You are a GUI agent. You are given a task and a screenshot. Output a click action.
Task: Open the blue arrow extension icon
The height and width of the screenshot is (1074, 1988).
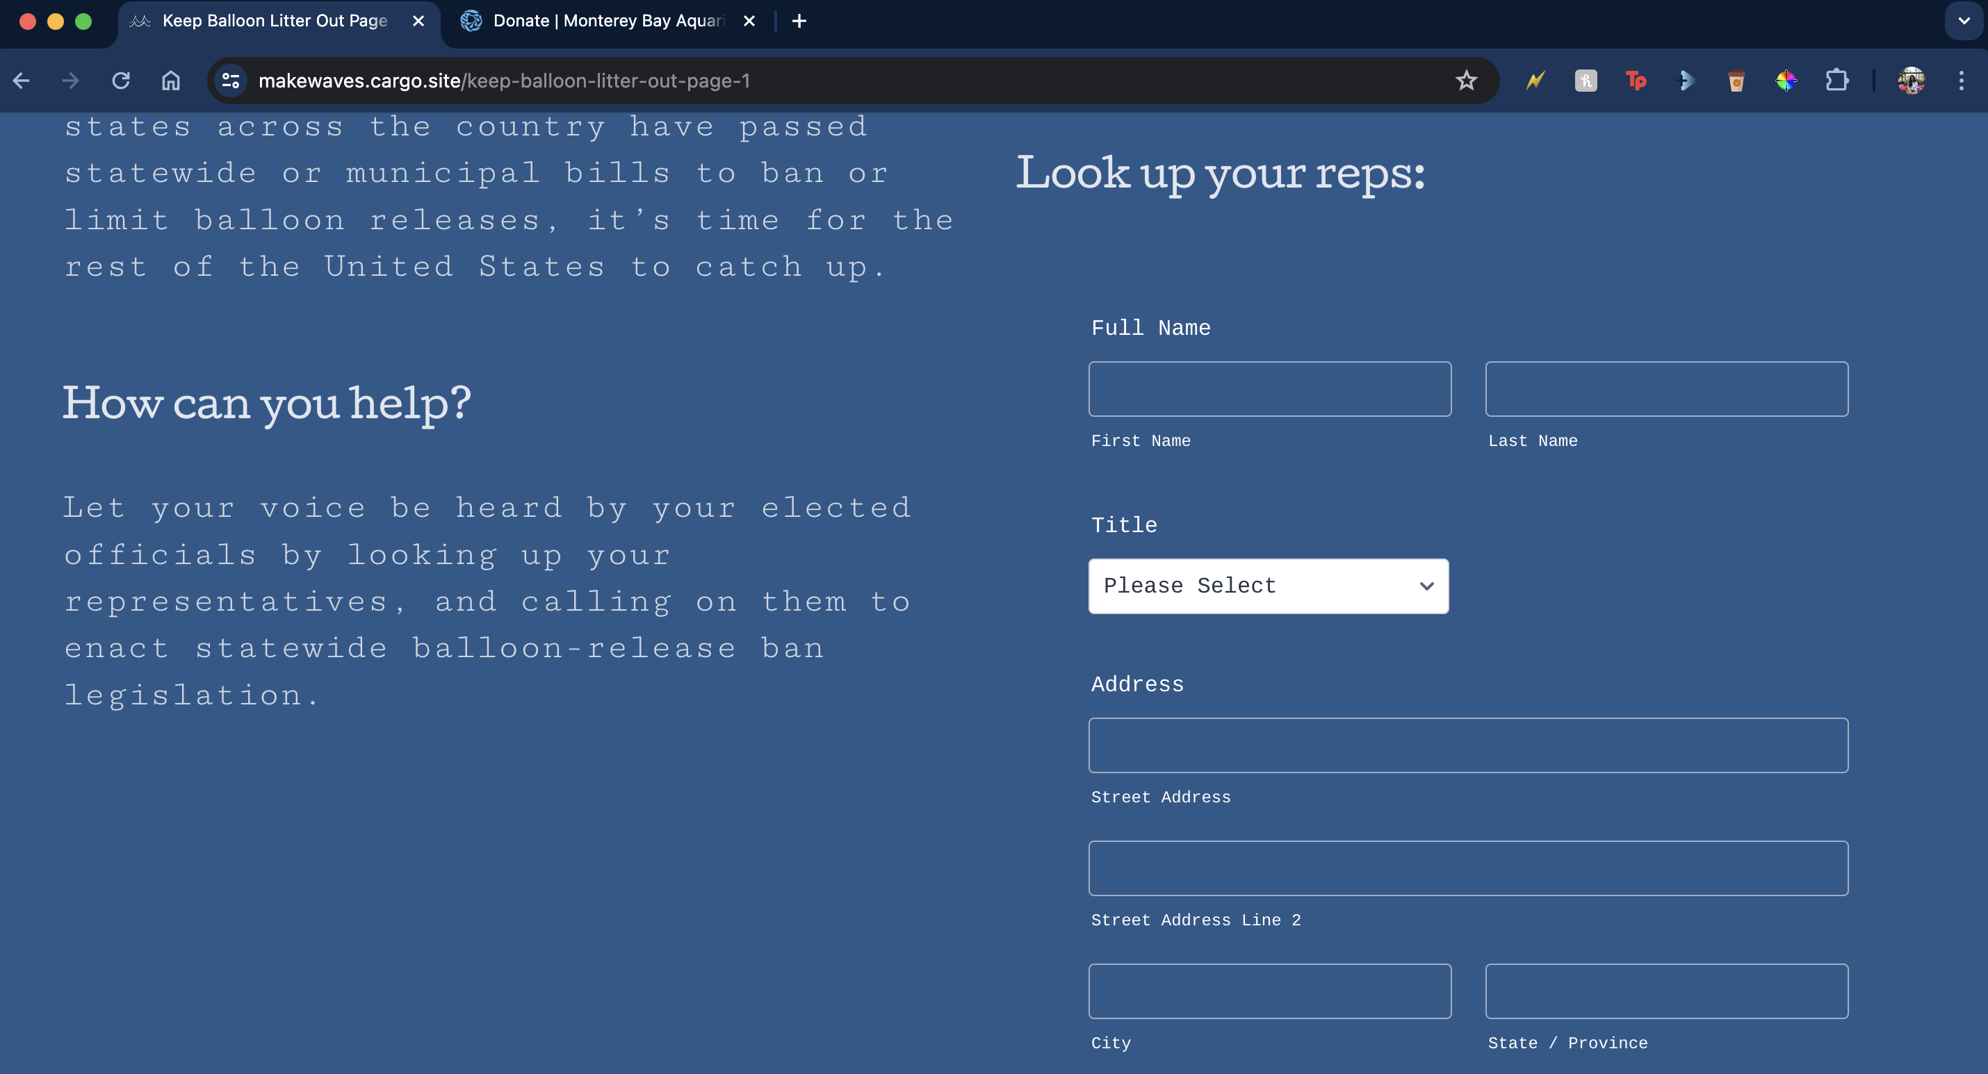[x=1686, y=81]
